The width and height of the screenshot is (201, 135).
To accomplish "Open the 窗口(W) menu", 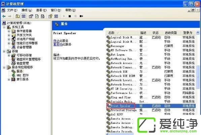I will pyautogui.click(x=56, y=10).
